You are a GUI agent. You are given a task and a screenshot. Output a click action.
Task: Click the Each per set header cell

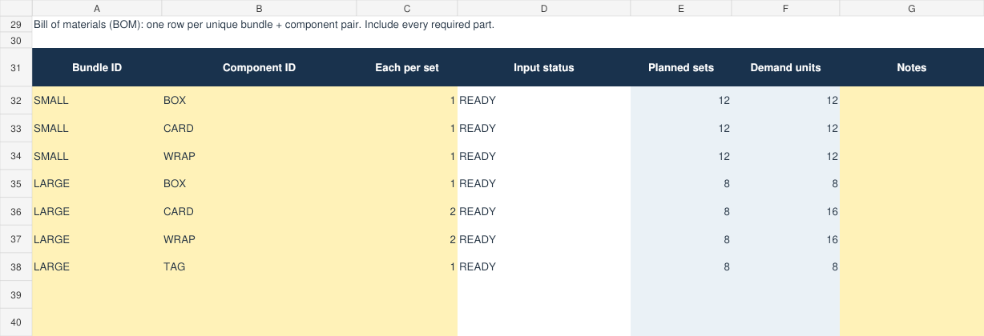407,67
